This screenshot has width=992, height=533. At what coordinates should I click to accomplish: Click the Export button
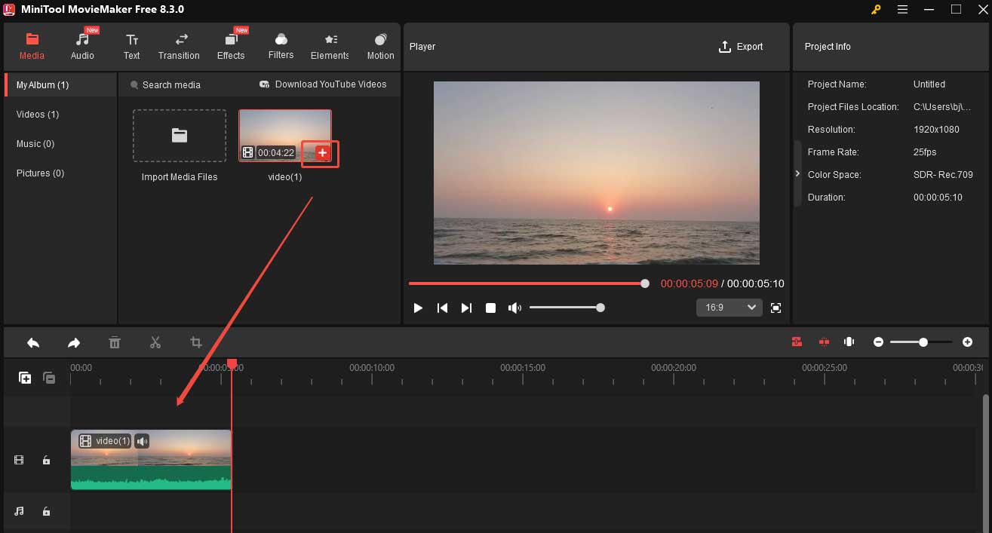pyautogui.click(x=741, y=46)
